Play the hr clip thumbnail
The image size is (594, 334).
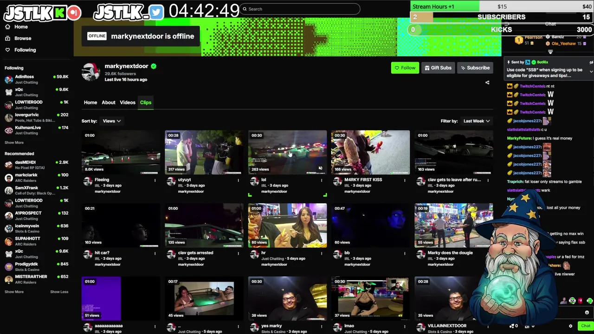pos(287,225)
